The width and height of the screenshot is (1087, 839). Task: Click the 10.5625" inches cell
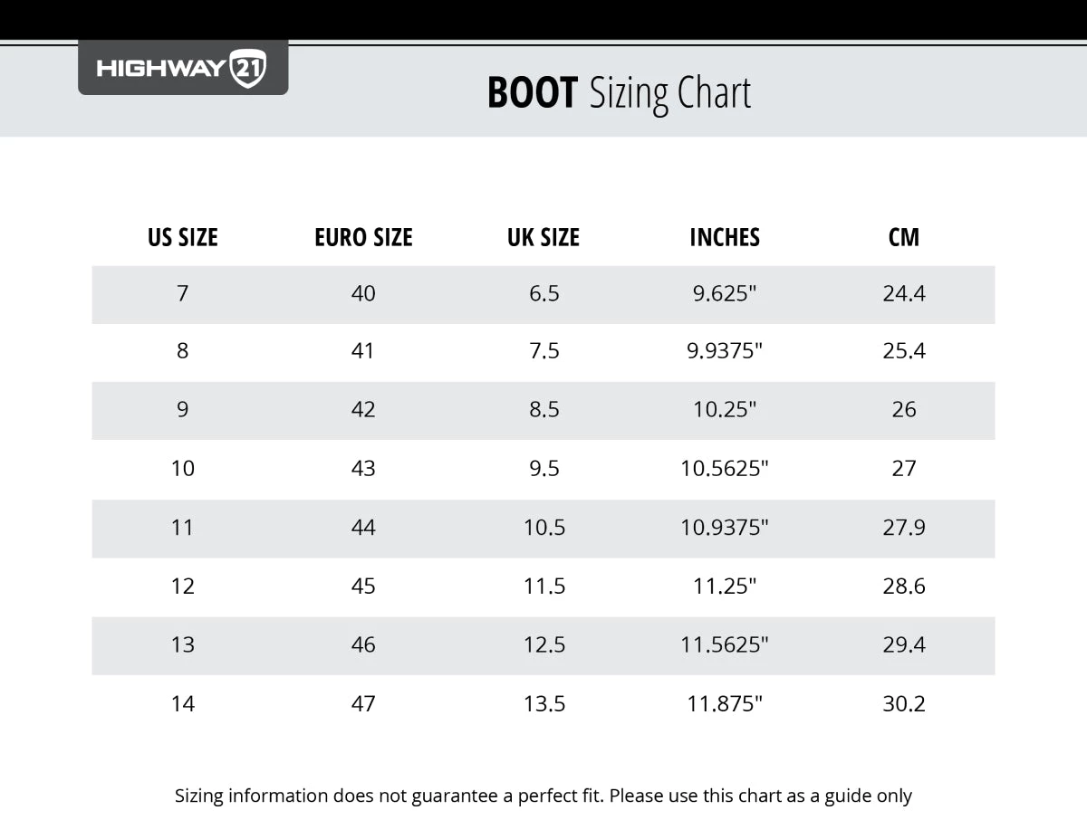click(725, 469)
